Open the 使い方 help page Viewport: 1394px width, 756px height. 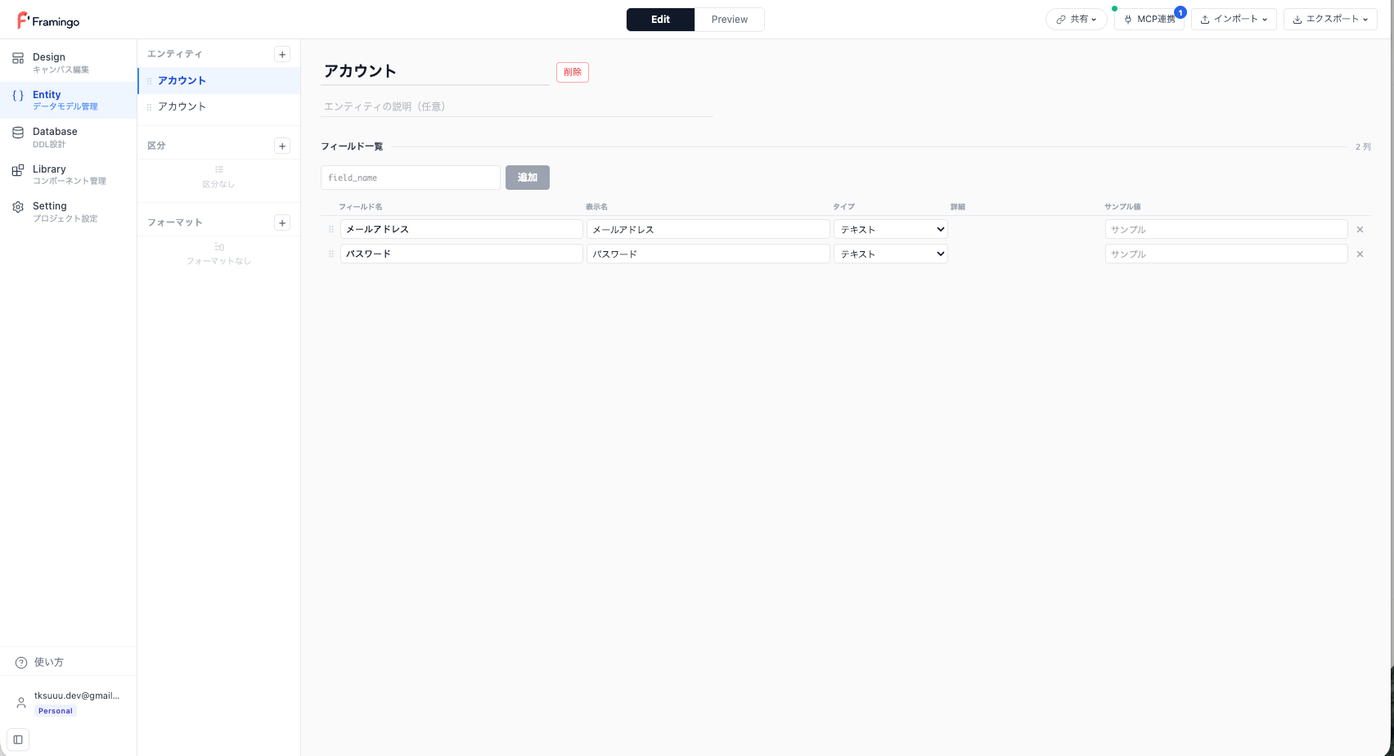[68, 662]
